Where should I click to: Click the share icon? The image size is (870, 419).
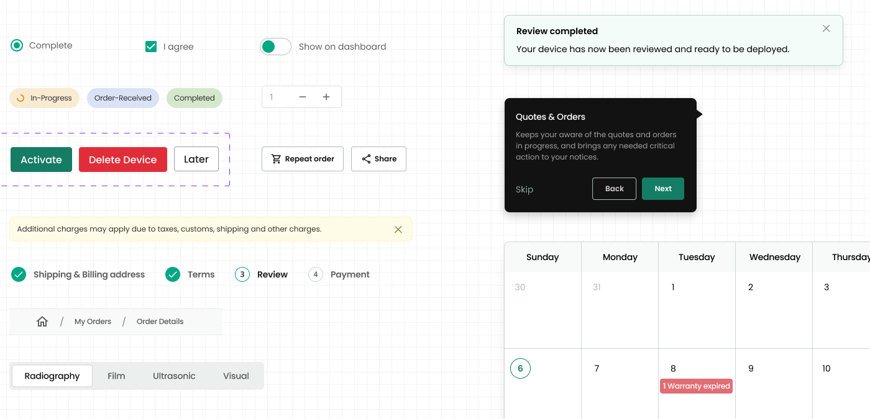[367, 159]
